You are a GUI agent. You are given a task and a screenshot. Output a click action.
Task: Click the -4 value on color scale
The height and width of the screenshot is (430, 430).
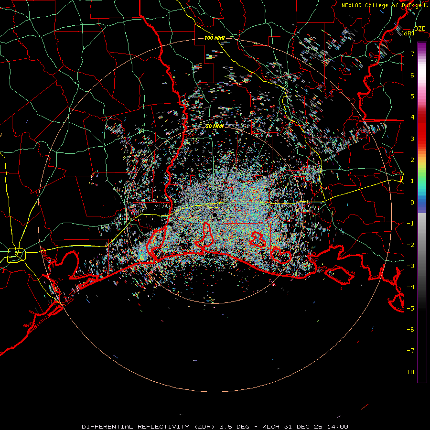point(410,287)
